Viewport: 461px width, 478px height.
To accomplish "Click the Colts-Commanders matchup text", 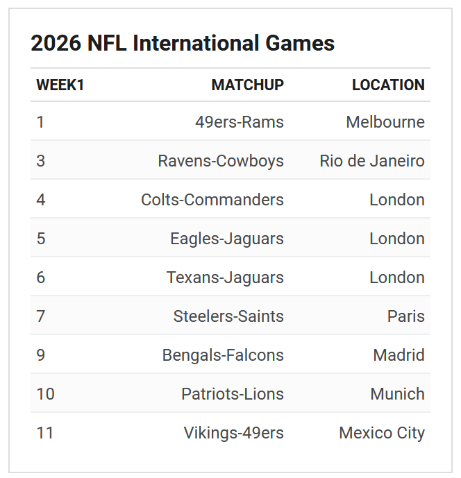I will [x=212, y=200].
